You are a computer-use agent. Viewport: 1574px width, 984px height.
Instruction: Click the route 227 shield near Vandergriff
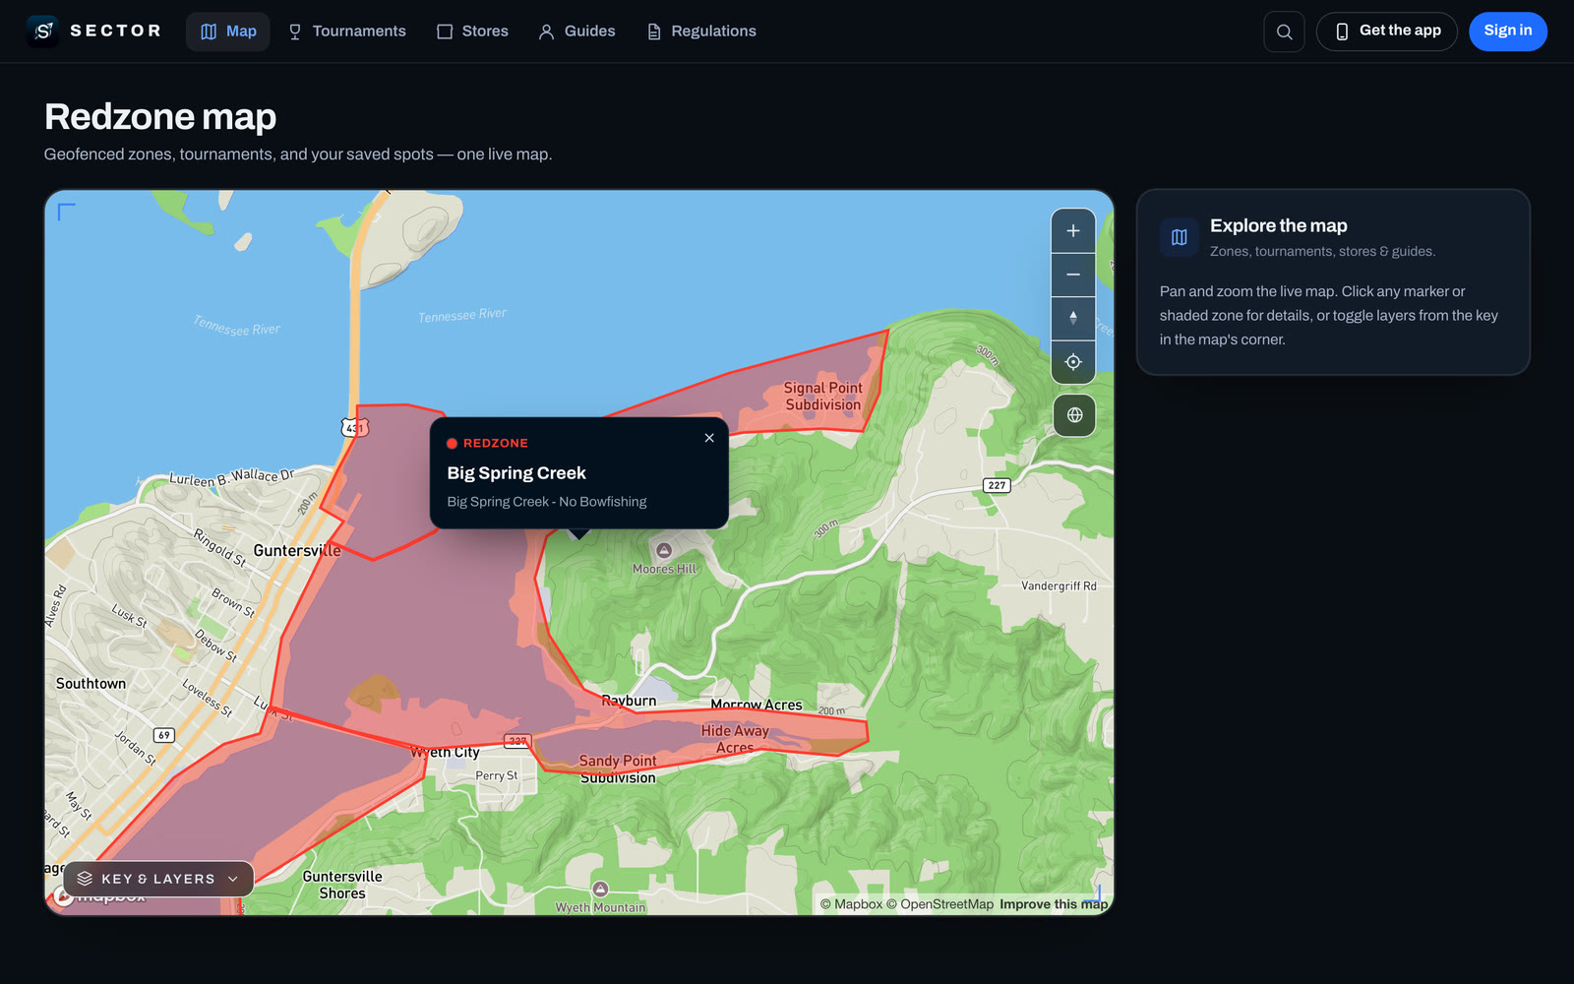point(997,485)
